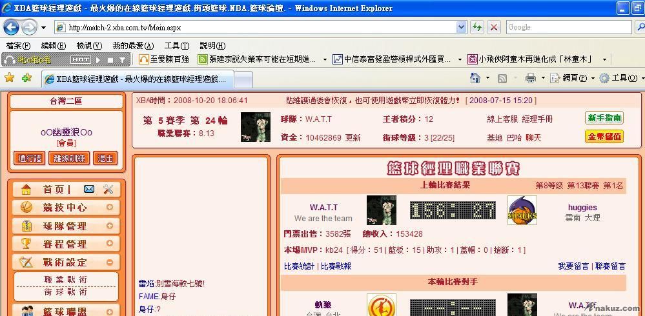Open the 編輯(E) menu

[54, 46]
